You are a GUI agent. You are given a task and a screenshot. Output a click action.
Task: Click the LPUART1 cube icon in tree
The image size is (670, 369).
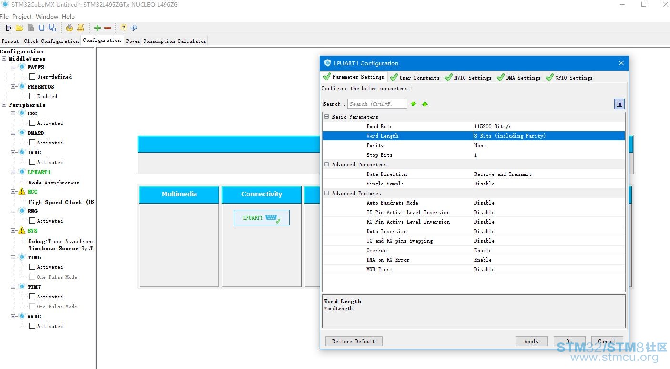[x=21, y=172]
